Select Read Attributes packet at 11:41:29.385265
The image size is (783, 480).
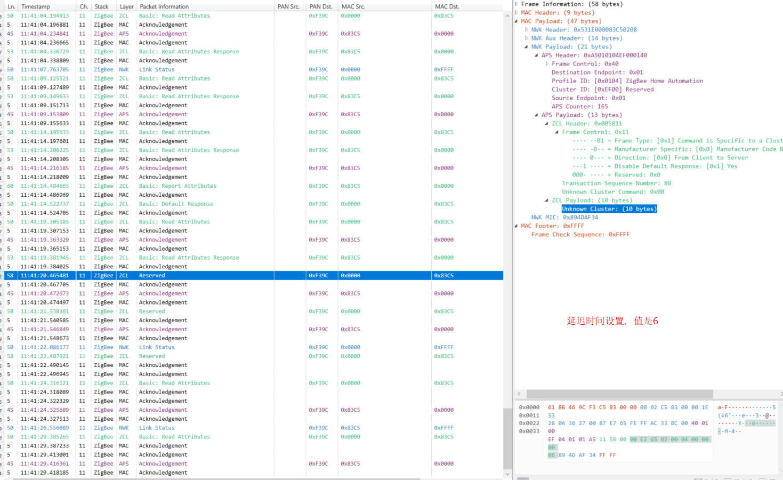254,437
